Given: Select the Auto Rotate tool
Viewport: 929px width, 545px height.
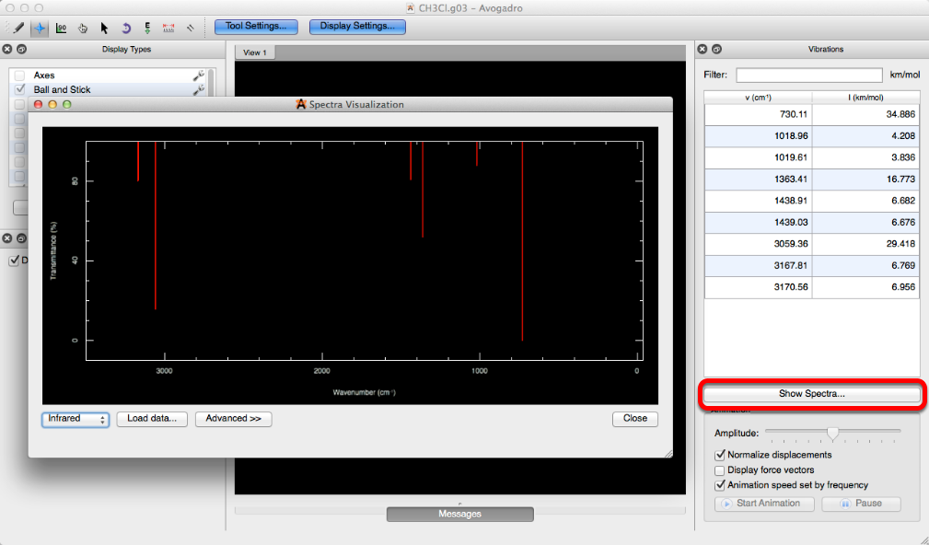Looking at the screenshot, I should tap(126, 28).
